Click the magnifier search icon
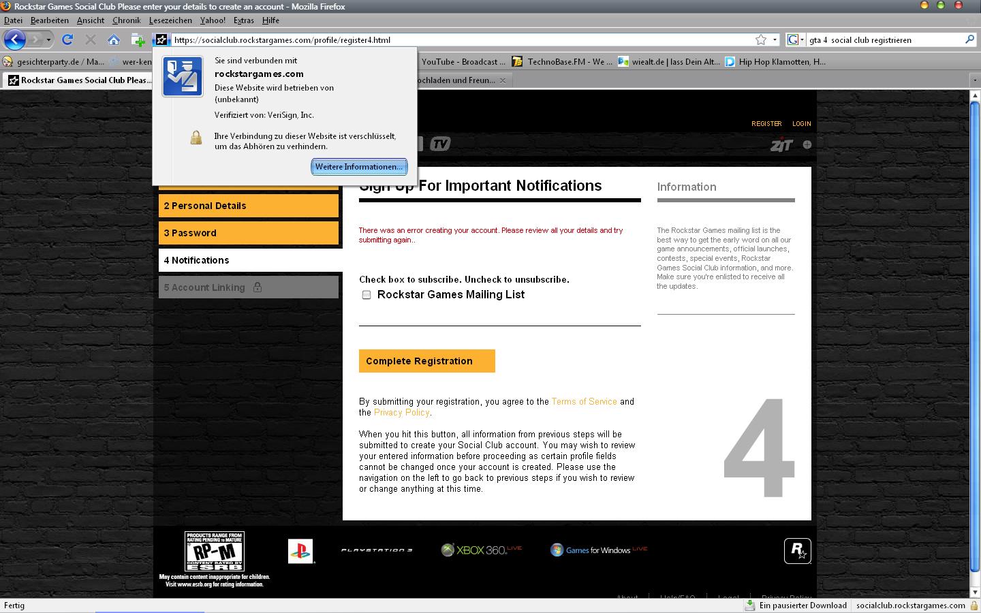This screenshot has height=613, width=981. [x=970, y=40]
